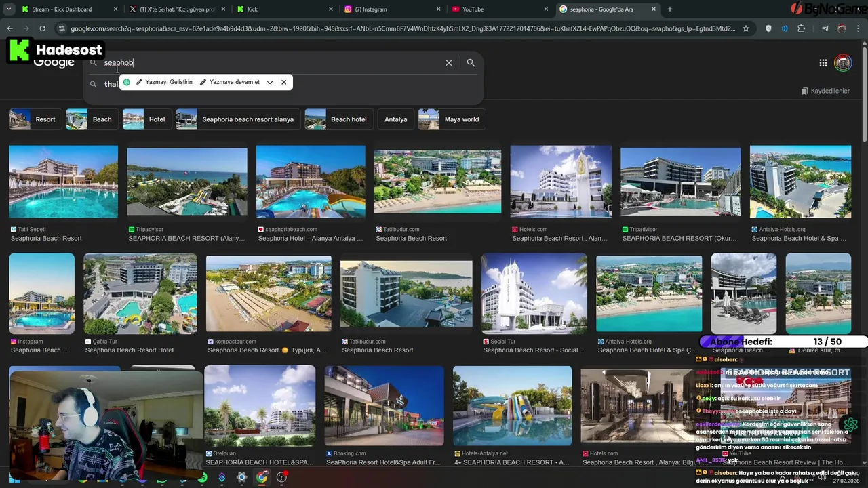Click the green writing assistant icon
The image size is (868, 488).
126,82
